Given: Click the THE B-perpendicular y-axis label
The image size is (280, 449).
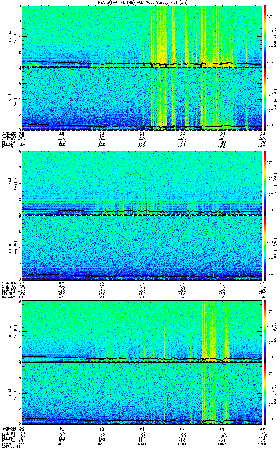Looking at the screenshot, I should click(x=13, y=331).
